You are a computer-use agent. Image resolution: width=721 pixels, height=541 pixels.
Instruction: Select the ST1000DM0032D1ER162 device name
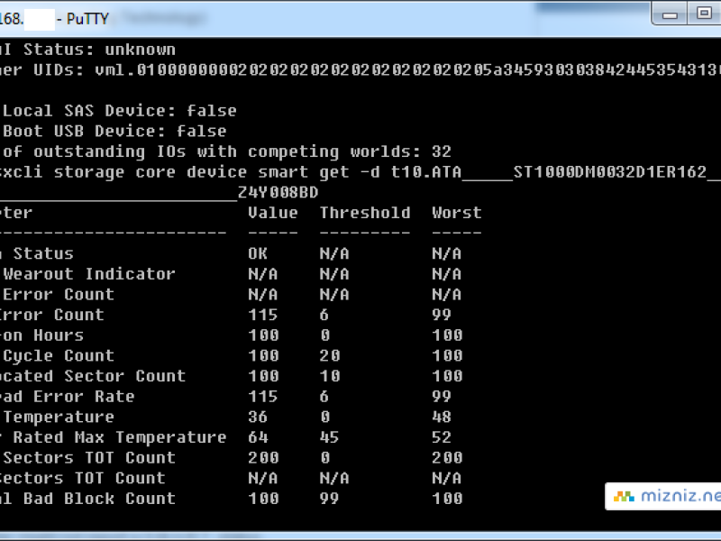coord(610,172)
